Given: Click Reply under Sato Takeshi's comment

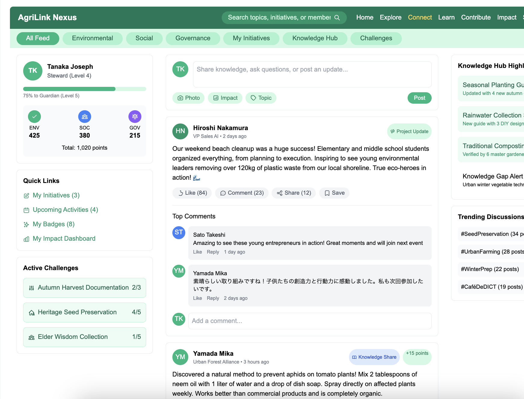Looking at the screenshot, I should coord(213,252).
